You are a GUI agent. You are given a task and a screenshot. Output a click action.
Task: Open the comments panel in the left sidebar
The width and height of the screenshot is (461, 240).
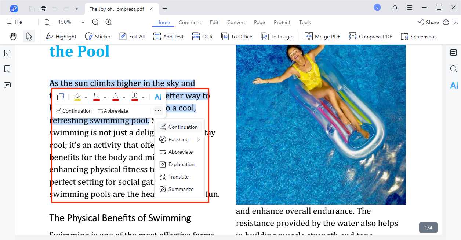(x=7, y=85)
